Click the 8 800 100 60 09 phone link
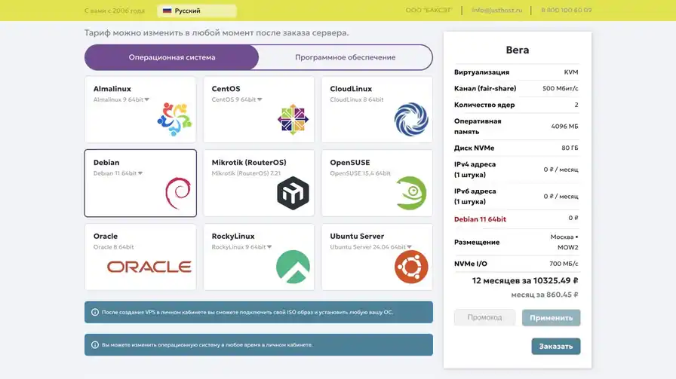 (567, 11)
